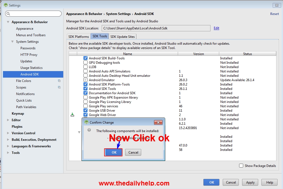Screen dimensions: 283x189
Task: Focus the settings search field
Action: pyautogui.click(x=33, y=14)
